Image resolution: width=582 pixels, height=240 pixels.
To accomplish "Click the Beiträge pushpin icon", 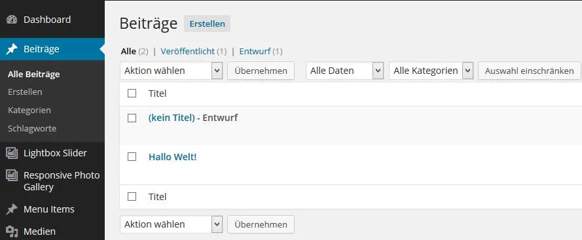I will point(12,49).
